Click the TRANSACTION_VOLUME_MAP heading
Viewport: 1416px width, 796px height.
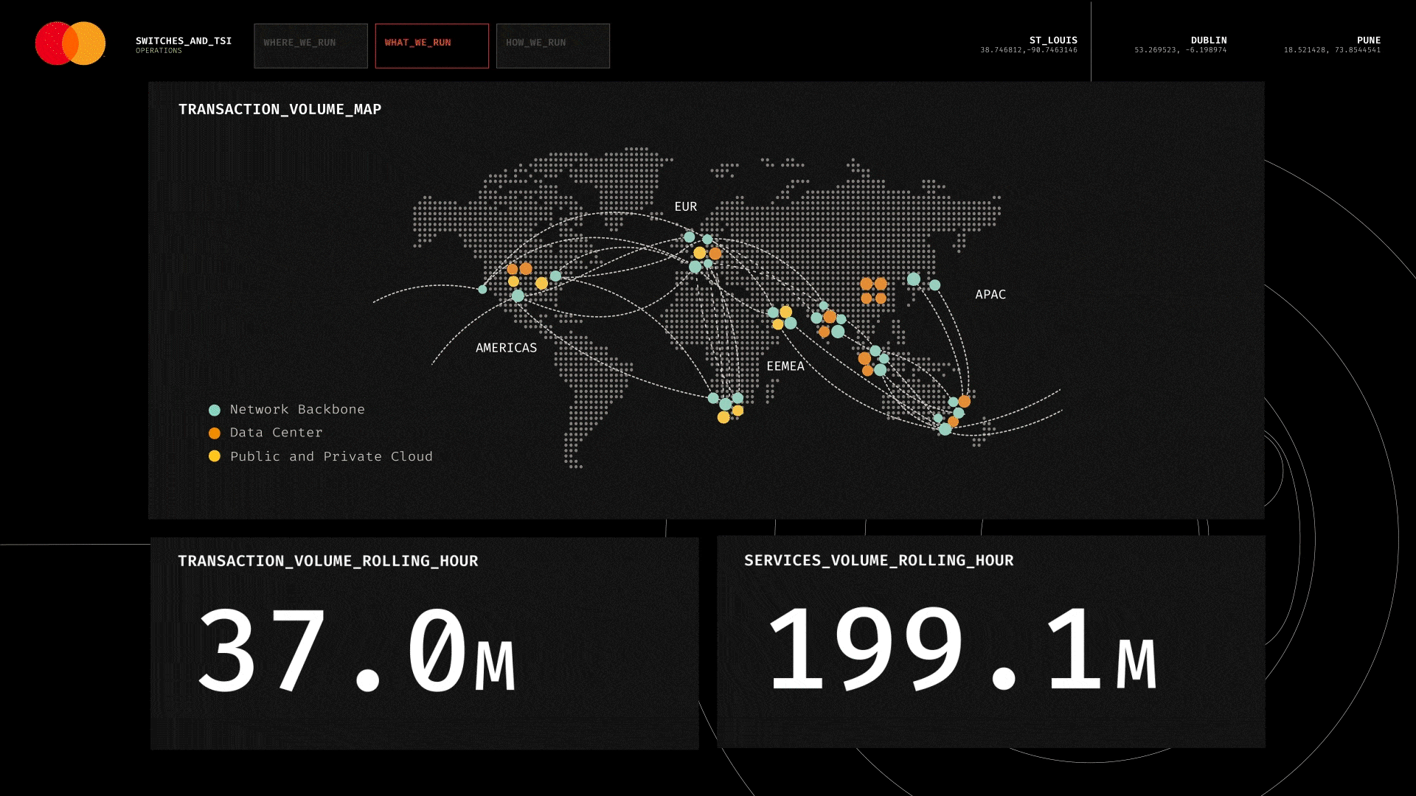[x=280, y=110]
